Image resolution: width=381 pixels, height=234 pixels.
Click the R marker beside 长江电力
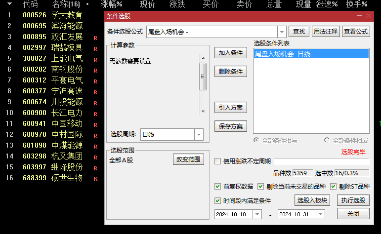point(95,114)
